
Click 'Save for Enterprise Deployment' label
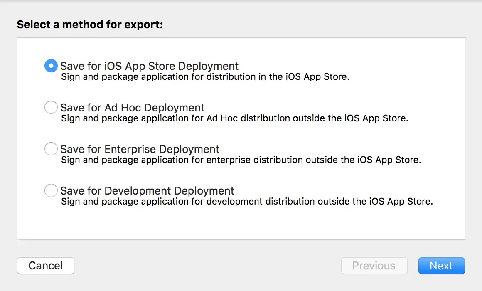(x=140, y=149)
